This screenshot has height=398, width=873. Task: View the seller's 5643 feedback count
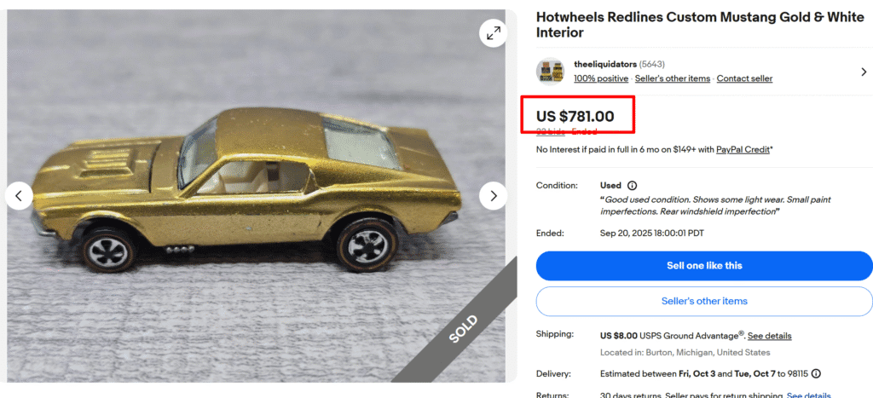(652, 64)
